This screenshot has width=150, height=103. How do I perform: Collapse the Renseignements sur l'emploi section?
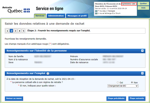click(142, 73)
